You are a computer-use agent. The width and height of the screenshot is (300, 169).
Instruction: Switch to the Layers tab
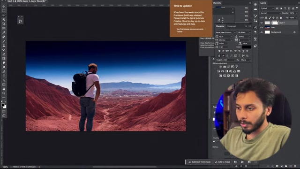click(x=263, y=3)
